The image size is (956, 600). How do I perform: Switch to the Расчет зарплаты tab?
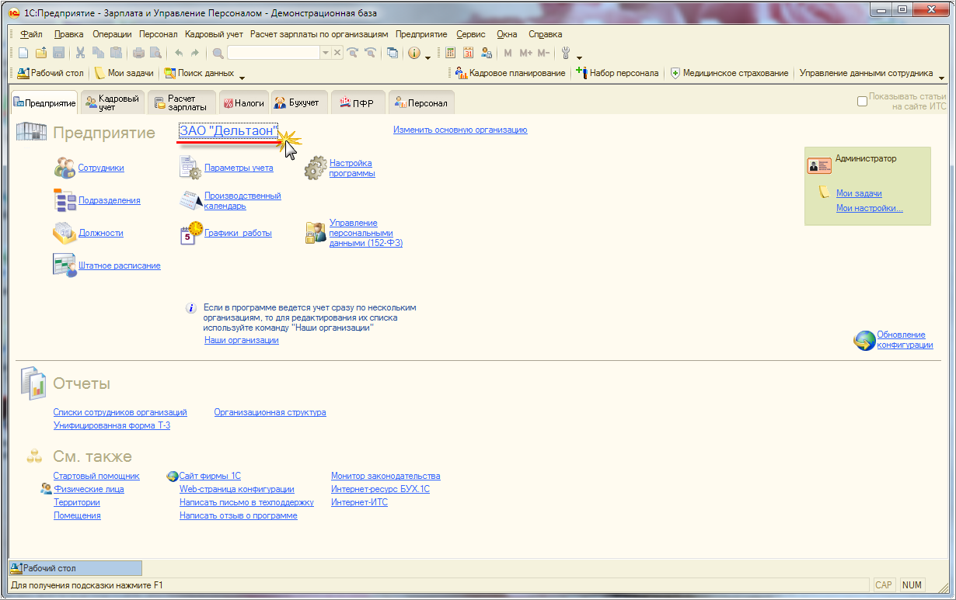pyautogui.click(x=180, y=102)
